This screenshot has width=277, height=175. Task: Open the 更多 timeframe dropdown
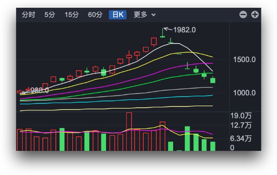[145, 15]
